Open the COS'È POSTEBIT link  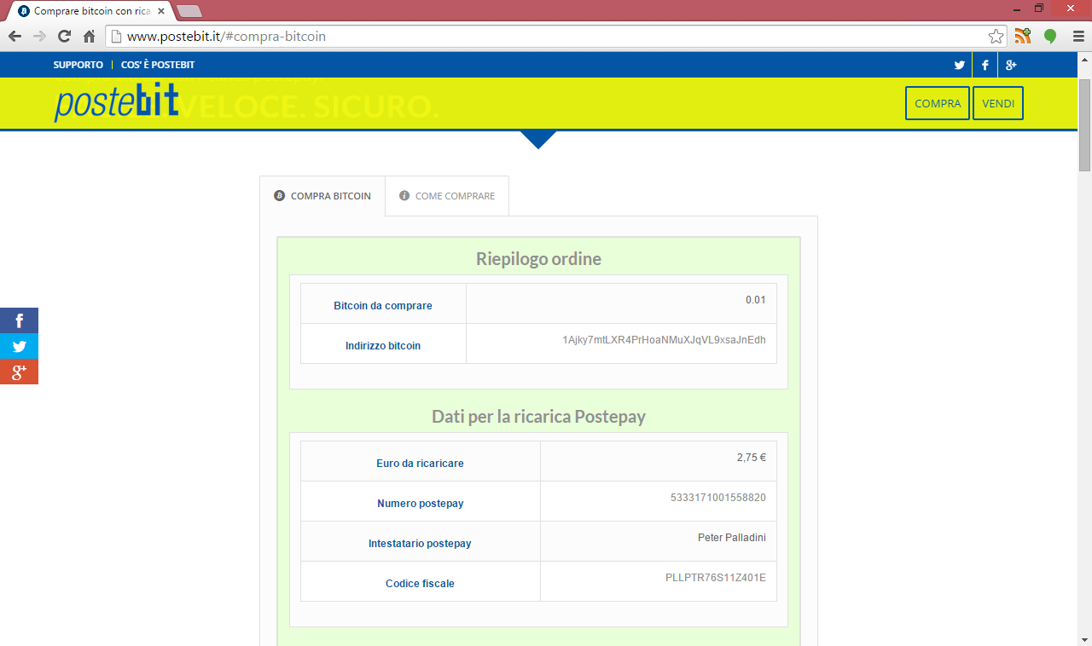click(x=158, y=65)
